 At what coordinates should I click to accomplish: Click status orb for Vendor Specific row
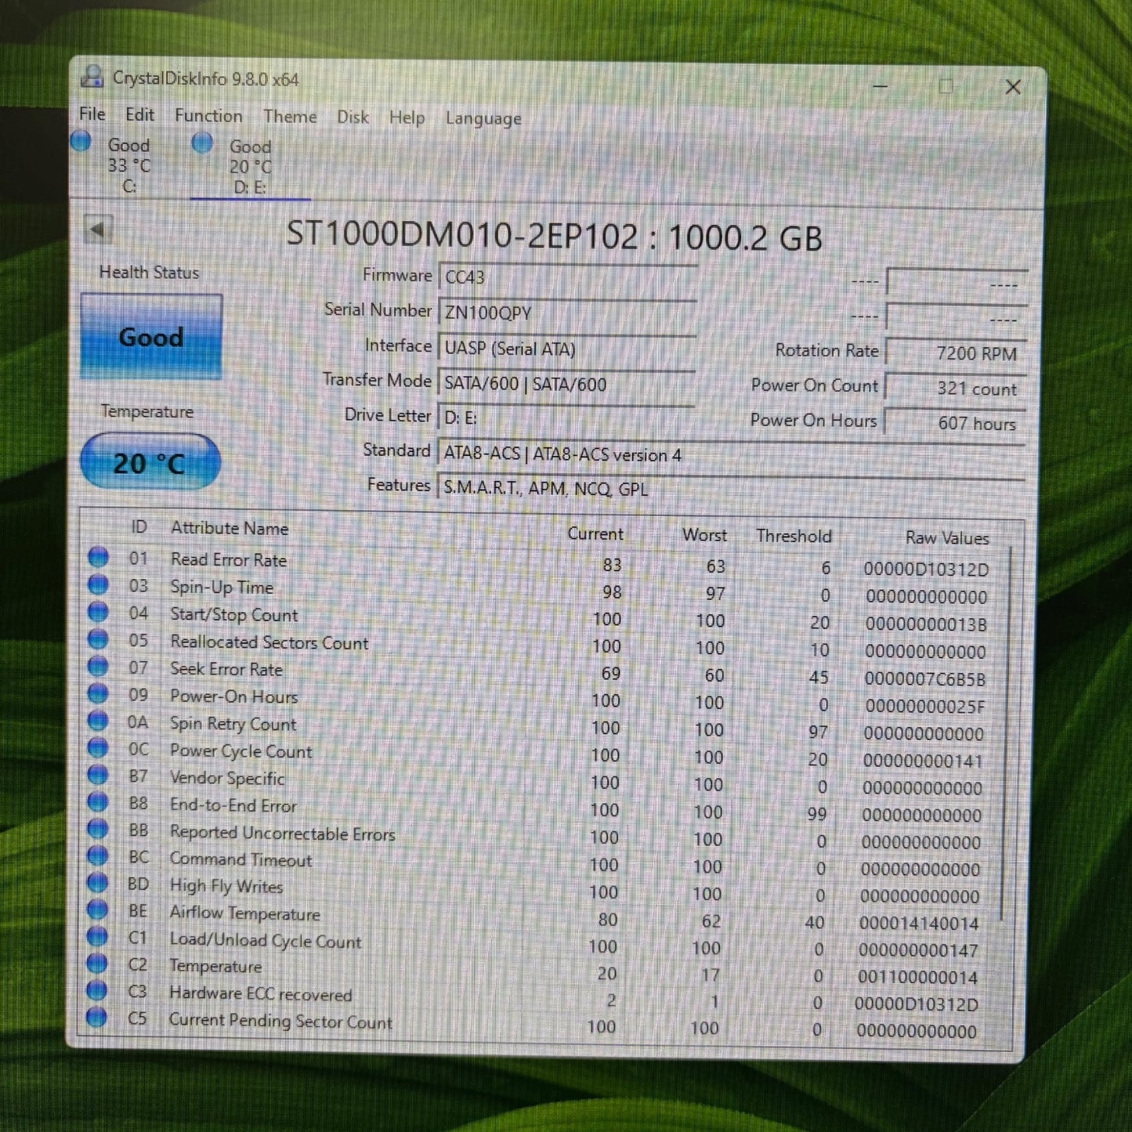click(x=98, y=775)
